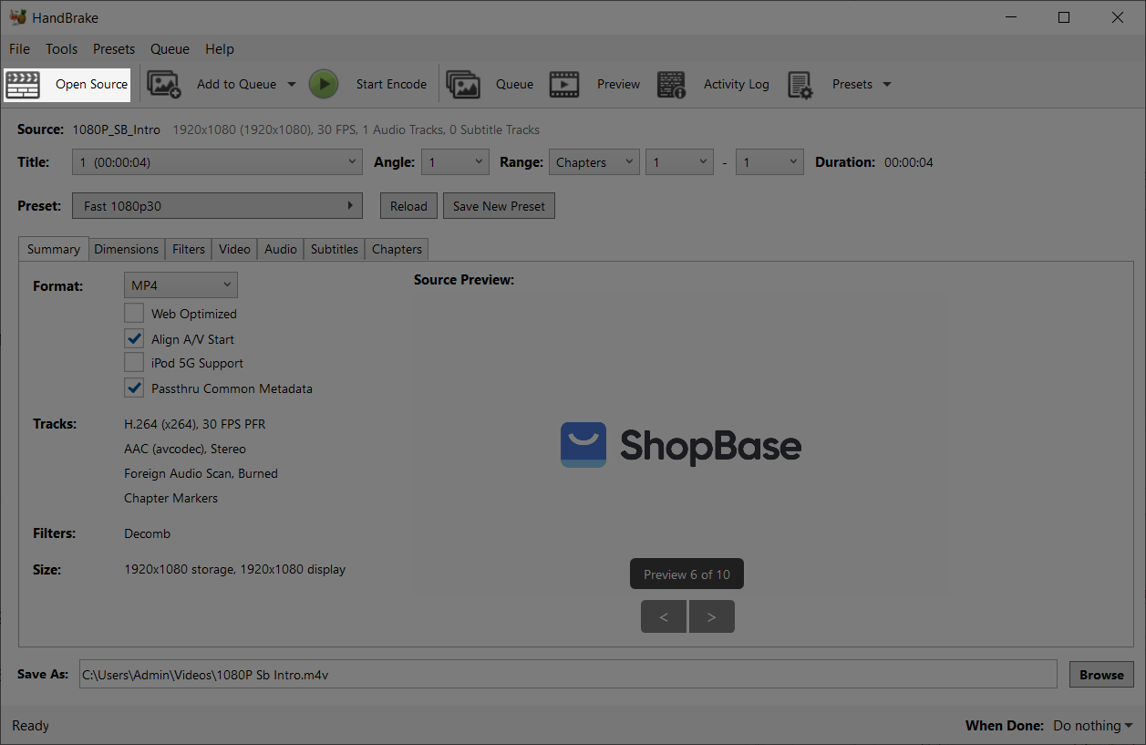The width and height of the screenshot is (1146, 745).
Task: Expand the Add to Queue dropdown arrow
Action: [x=292, y=84]
